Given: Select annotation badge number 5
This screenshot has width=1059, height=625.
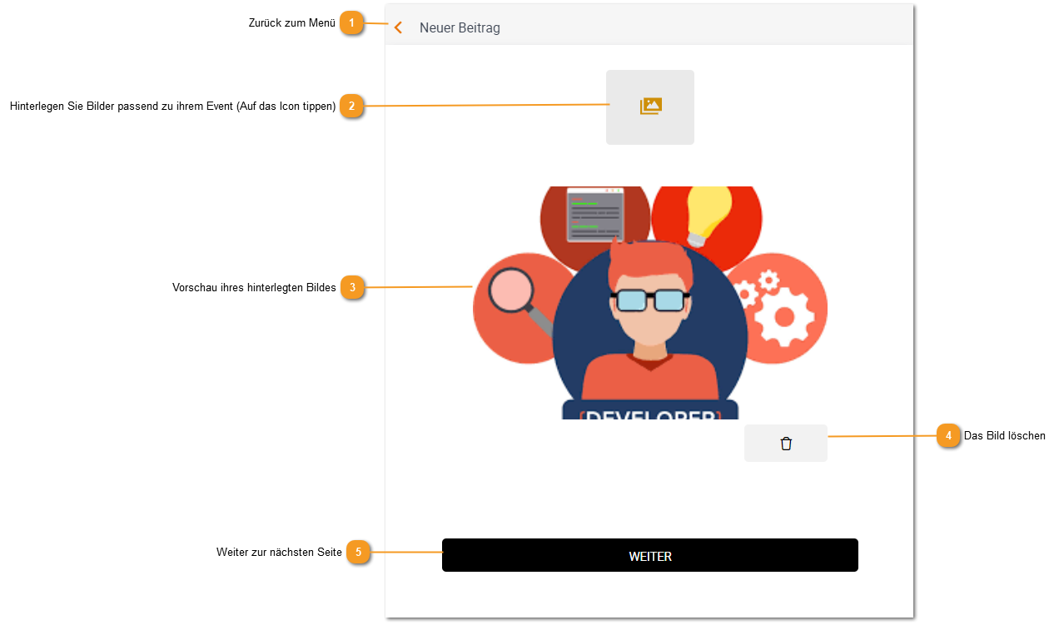Looking at the screenshot, I should [359, 552].
